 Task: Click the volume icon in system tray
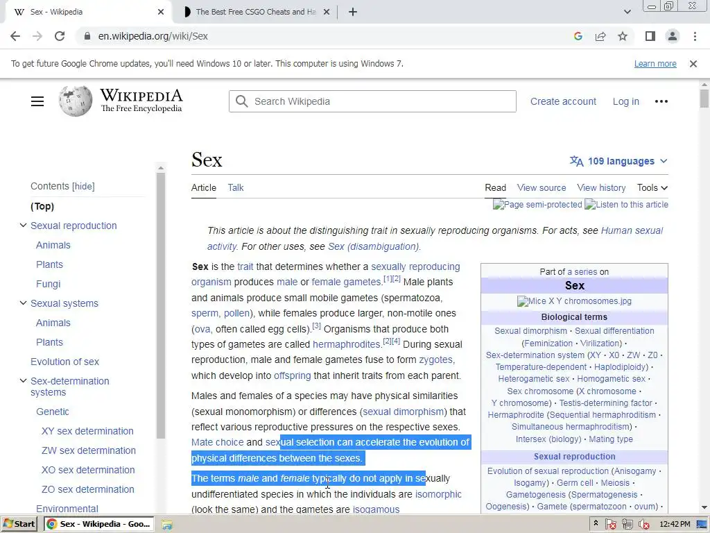pyautogui.click(x=643, y=525)
